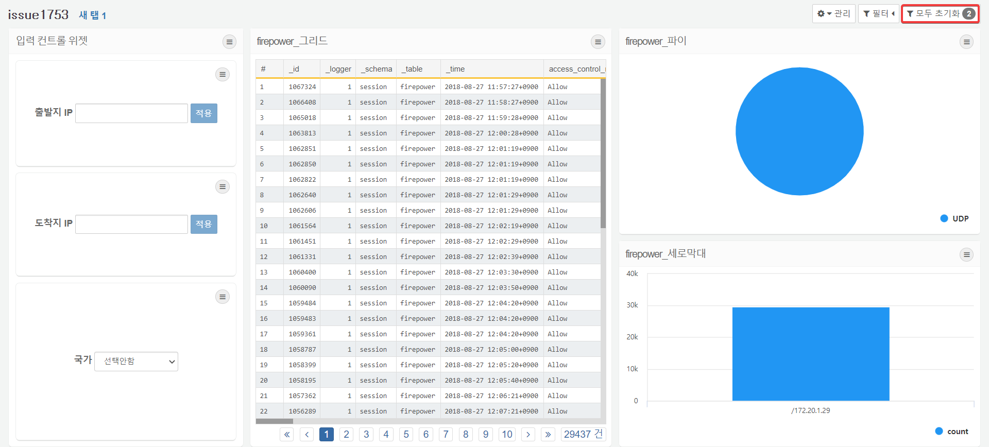Image resolution: width=989 pixels, height=447 pixels.
Task: Select page 7 in pagination
Action: coord(446,434)
